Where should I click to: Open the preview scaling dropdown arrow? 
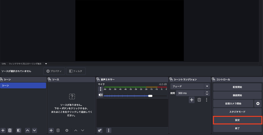pyautogui.click(x=46, y=64)
